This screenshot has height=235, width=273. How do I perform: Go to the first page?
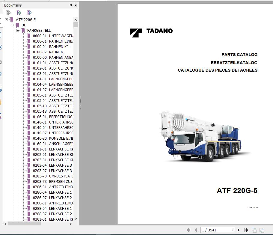[x=188, y=230]
